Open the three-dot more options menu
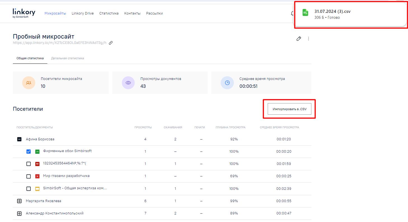408x222 pixels. point(308,39)
